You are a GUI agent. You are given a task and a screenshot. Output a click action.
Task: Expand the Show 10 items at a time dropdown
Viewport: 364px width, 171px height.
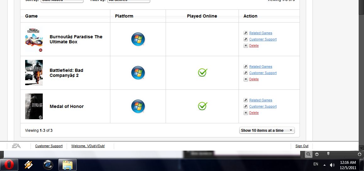pos(267,130)
